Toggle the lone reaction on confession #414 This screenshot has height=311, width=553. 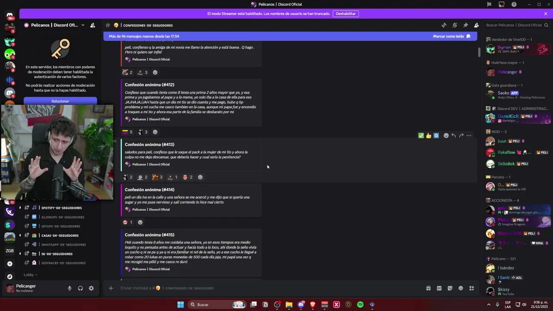click(x=128, y=222)
